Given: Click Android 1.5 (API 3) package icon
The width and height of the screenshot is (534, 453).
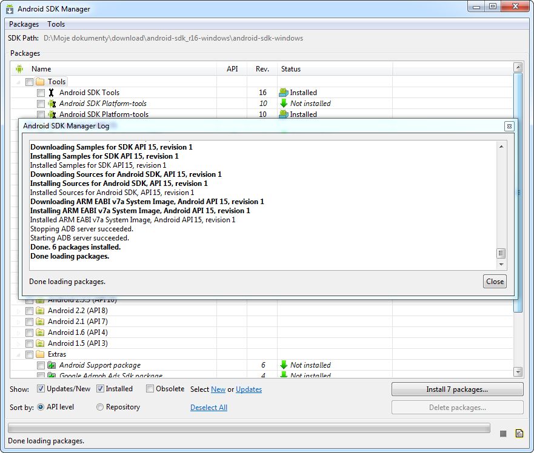Looking at the screenshot, I should [40, 343].
